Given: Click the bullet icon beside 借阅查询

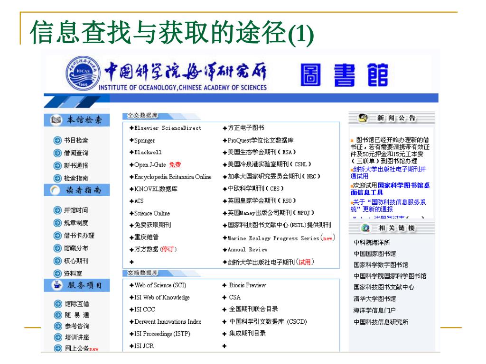Looking at the screenshot, I should (57, 153).
